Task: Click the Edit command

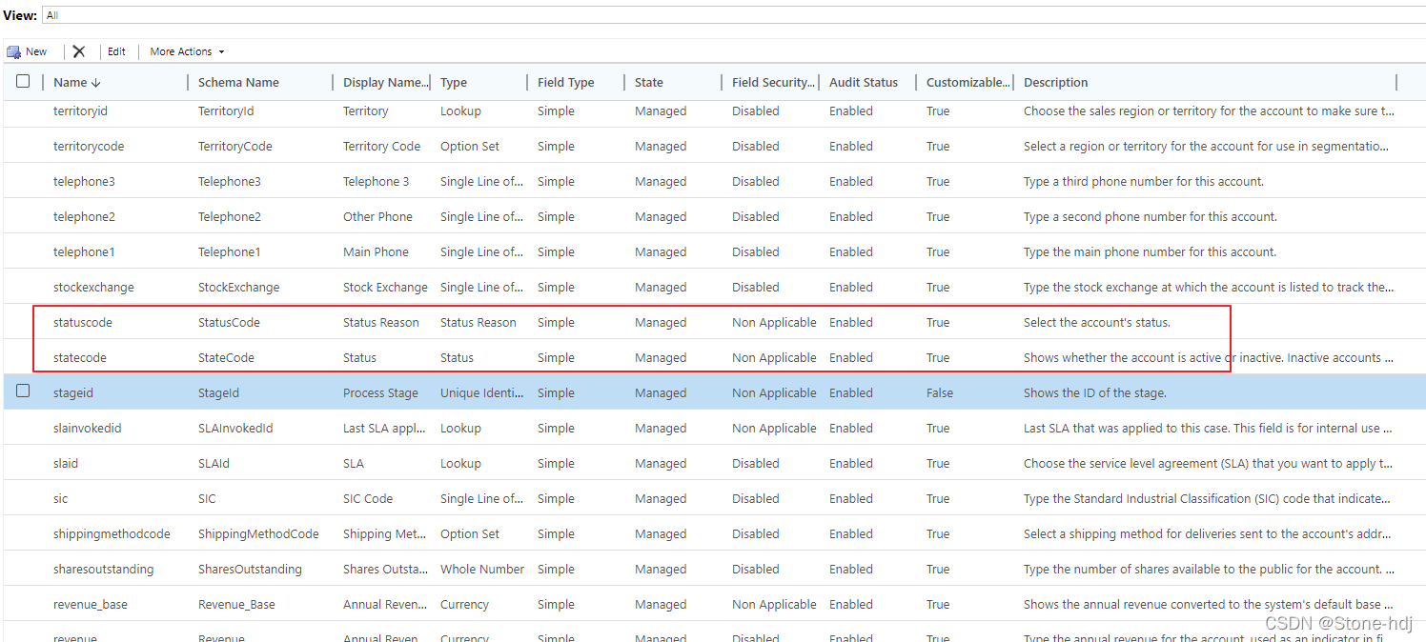Action: 116,50
